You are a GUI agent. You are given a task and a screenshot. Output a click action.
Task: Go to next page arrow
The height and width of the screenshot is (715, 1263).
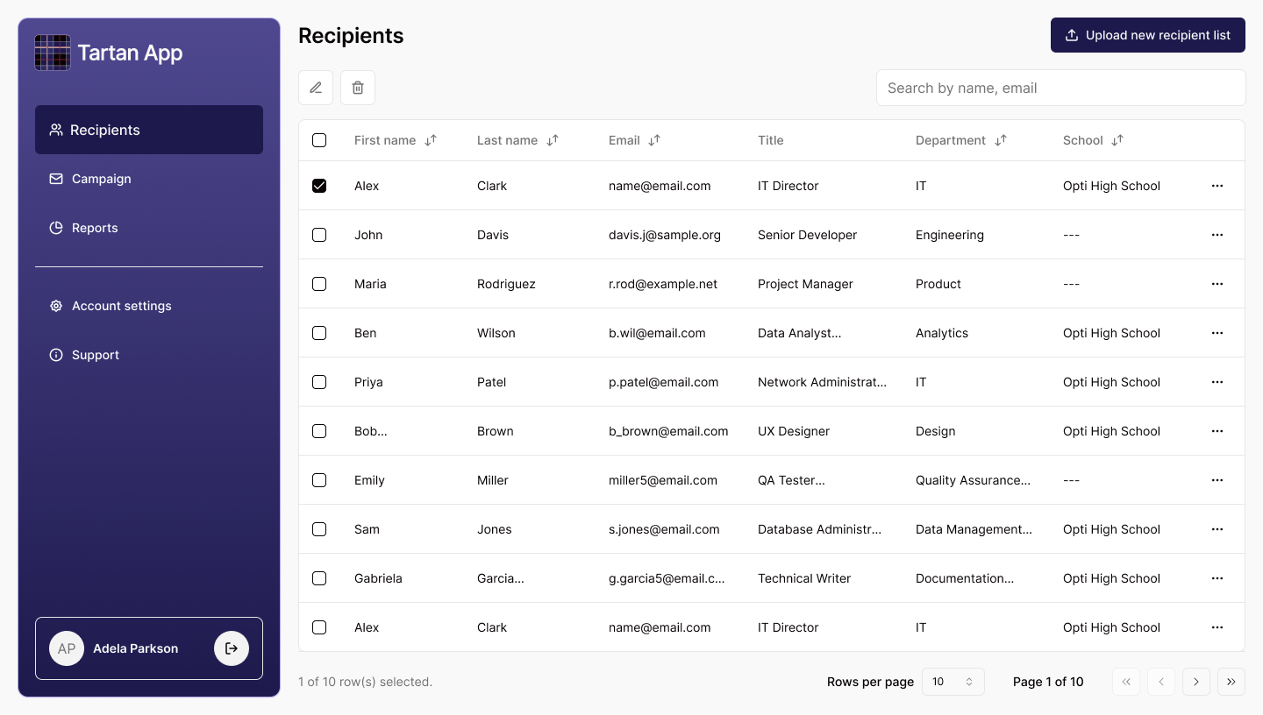[1196, 682]
